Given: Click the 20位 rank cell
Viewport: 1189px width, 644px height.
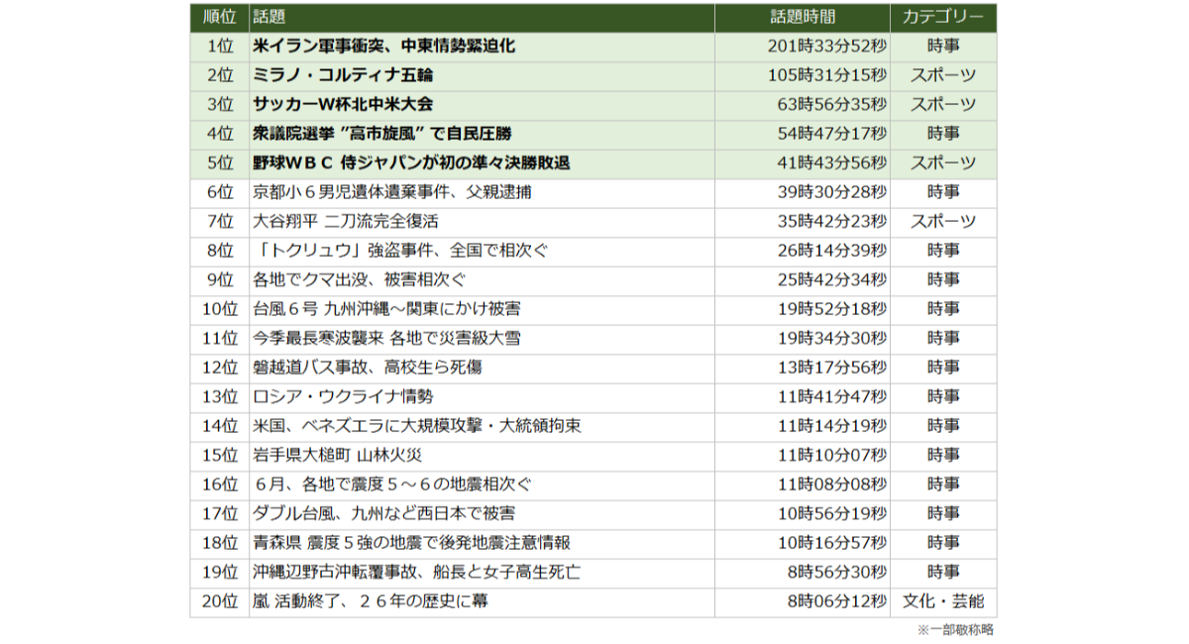Looking at the screenshot, I should [x=220, y=601].
